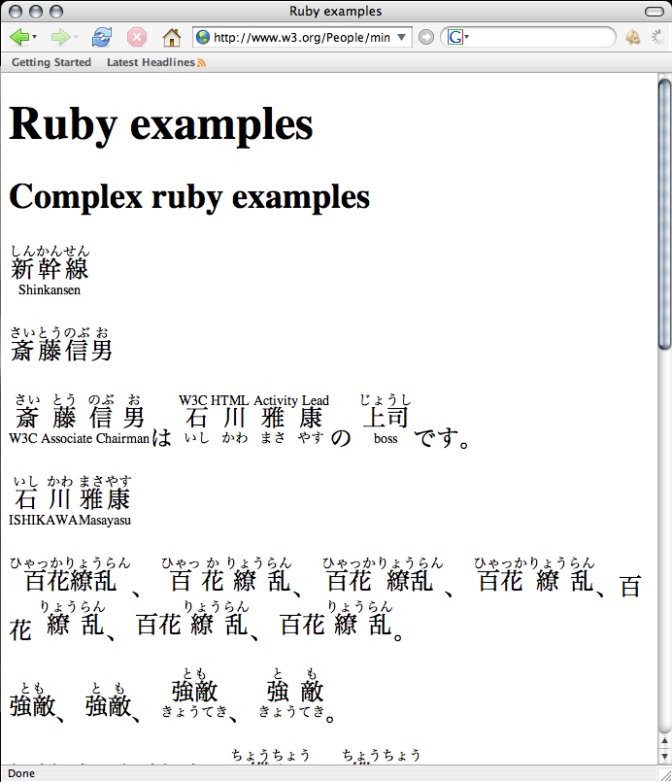Screen dimensions: 672x782
Task: Click the toolbar toggle pill button in title bar
Action: coord(653,11)
